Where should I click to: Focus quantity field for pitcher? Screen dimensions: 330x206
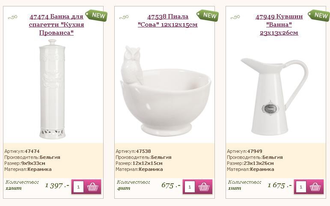[x=301, y=187]
